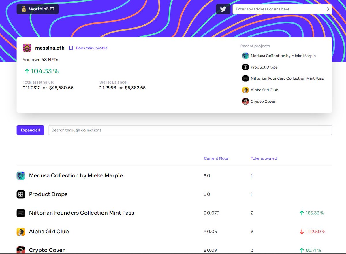Open Product Drops link in Recent projects
The image size is (346, 254).
264,67
